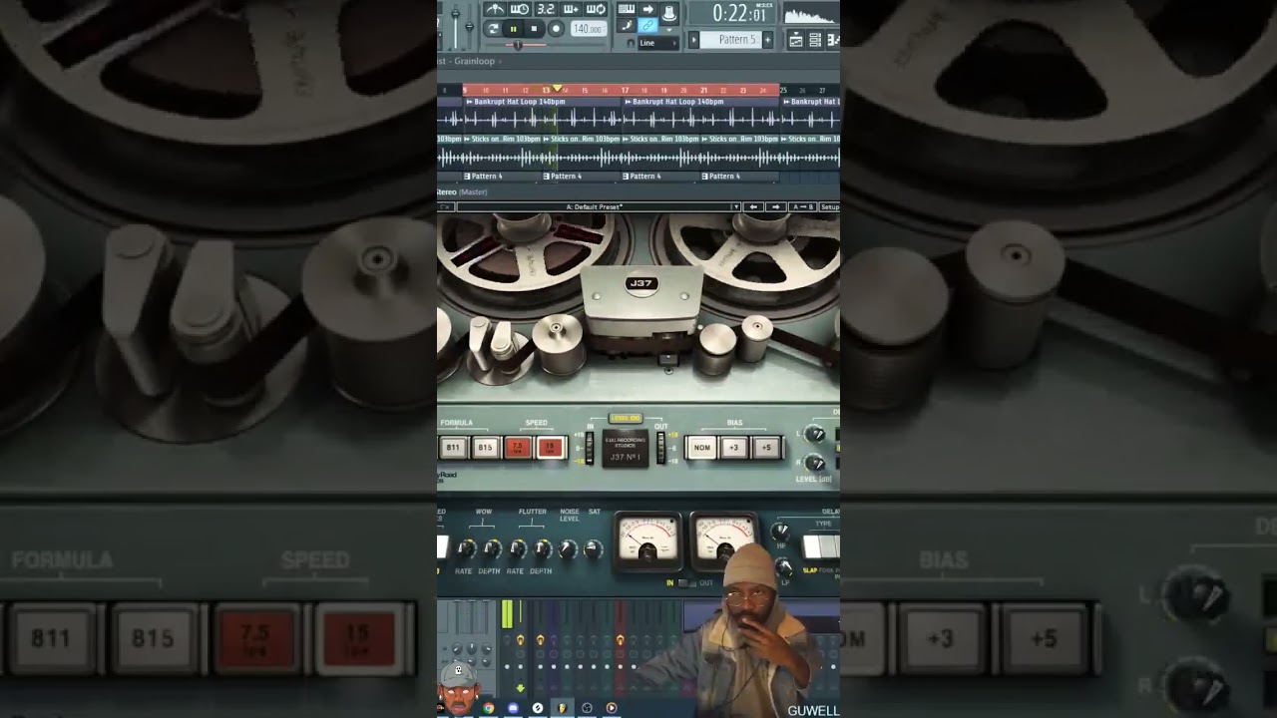Switch song/pattern mode with the loop button
Screen dimensions: 1277x718
pos(493,29)
